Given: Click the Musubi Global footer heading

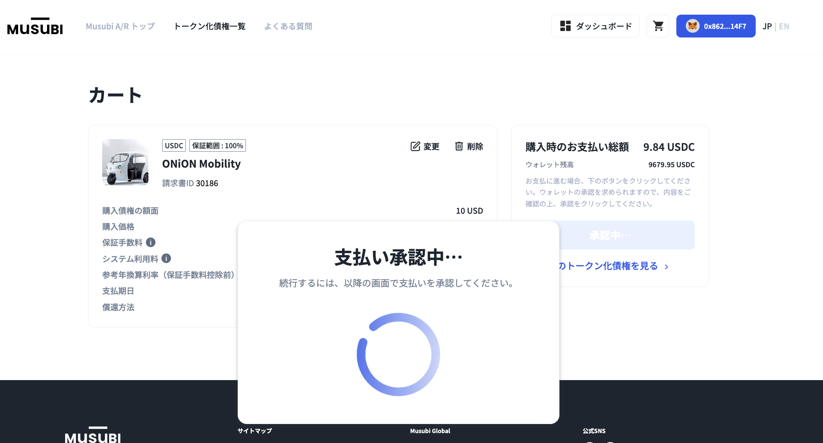Looking at the screenshot, I should [430, 431].
